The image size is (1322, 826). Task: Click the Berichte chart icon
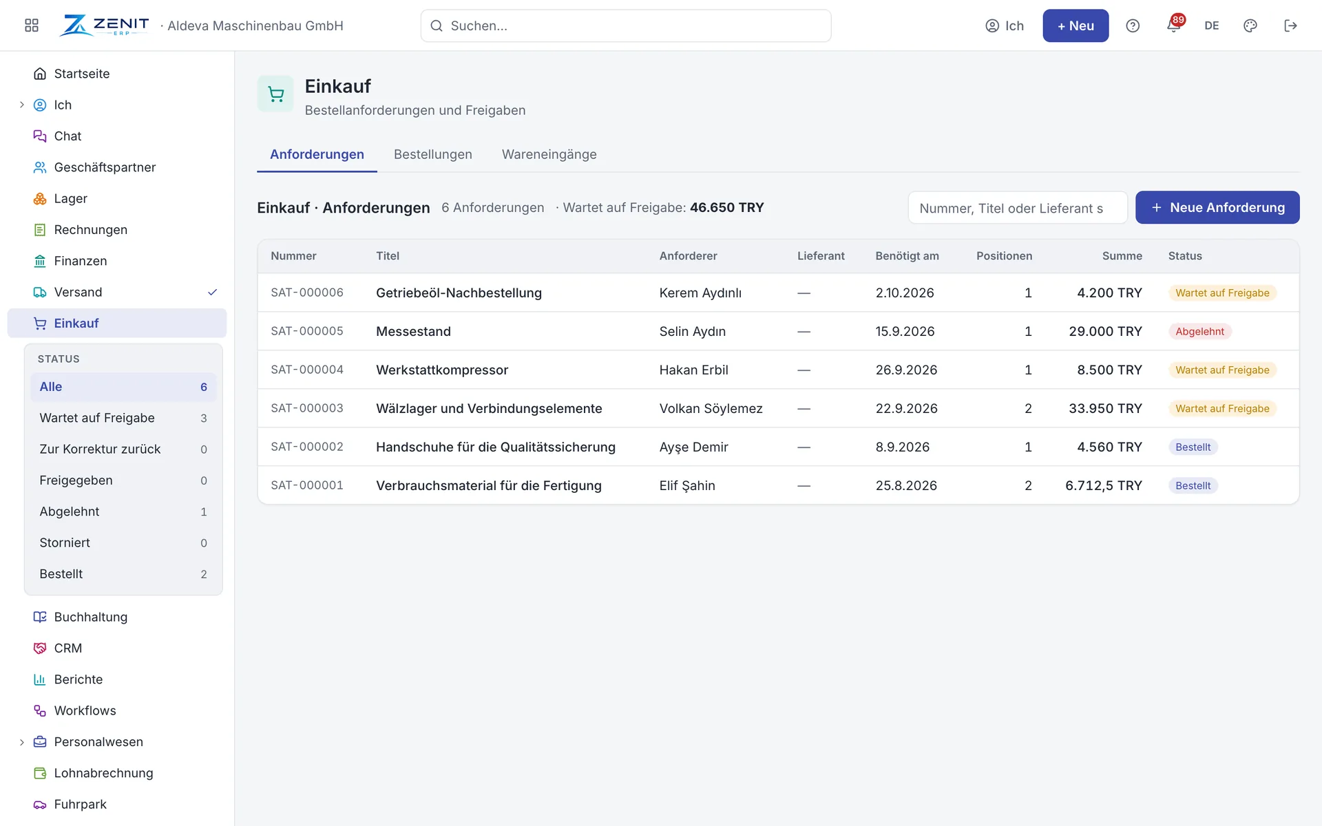pos(40,679)
